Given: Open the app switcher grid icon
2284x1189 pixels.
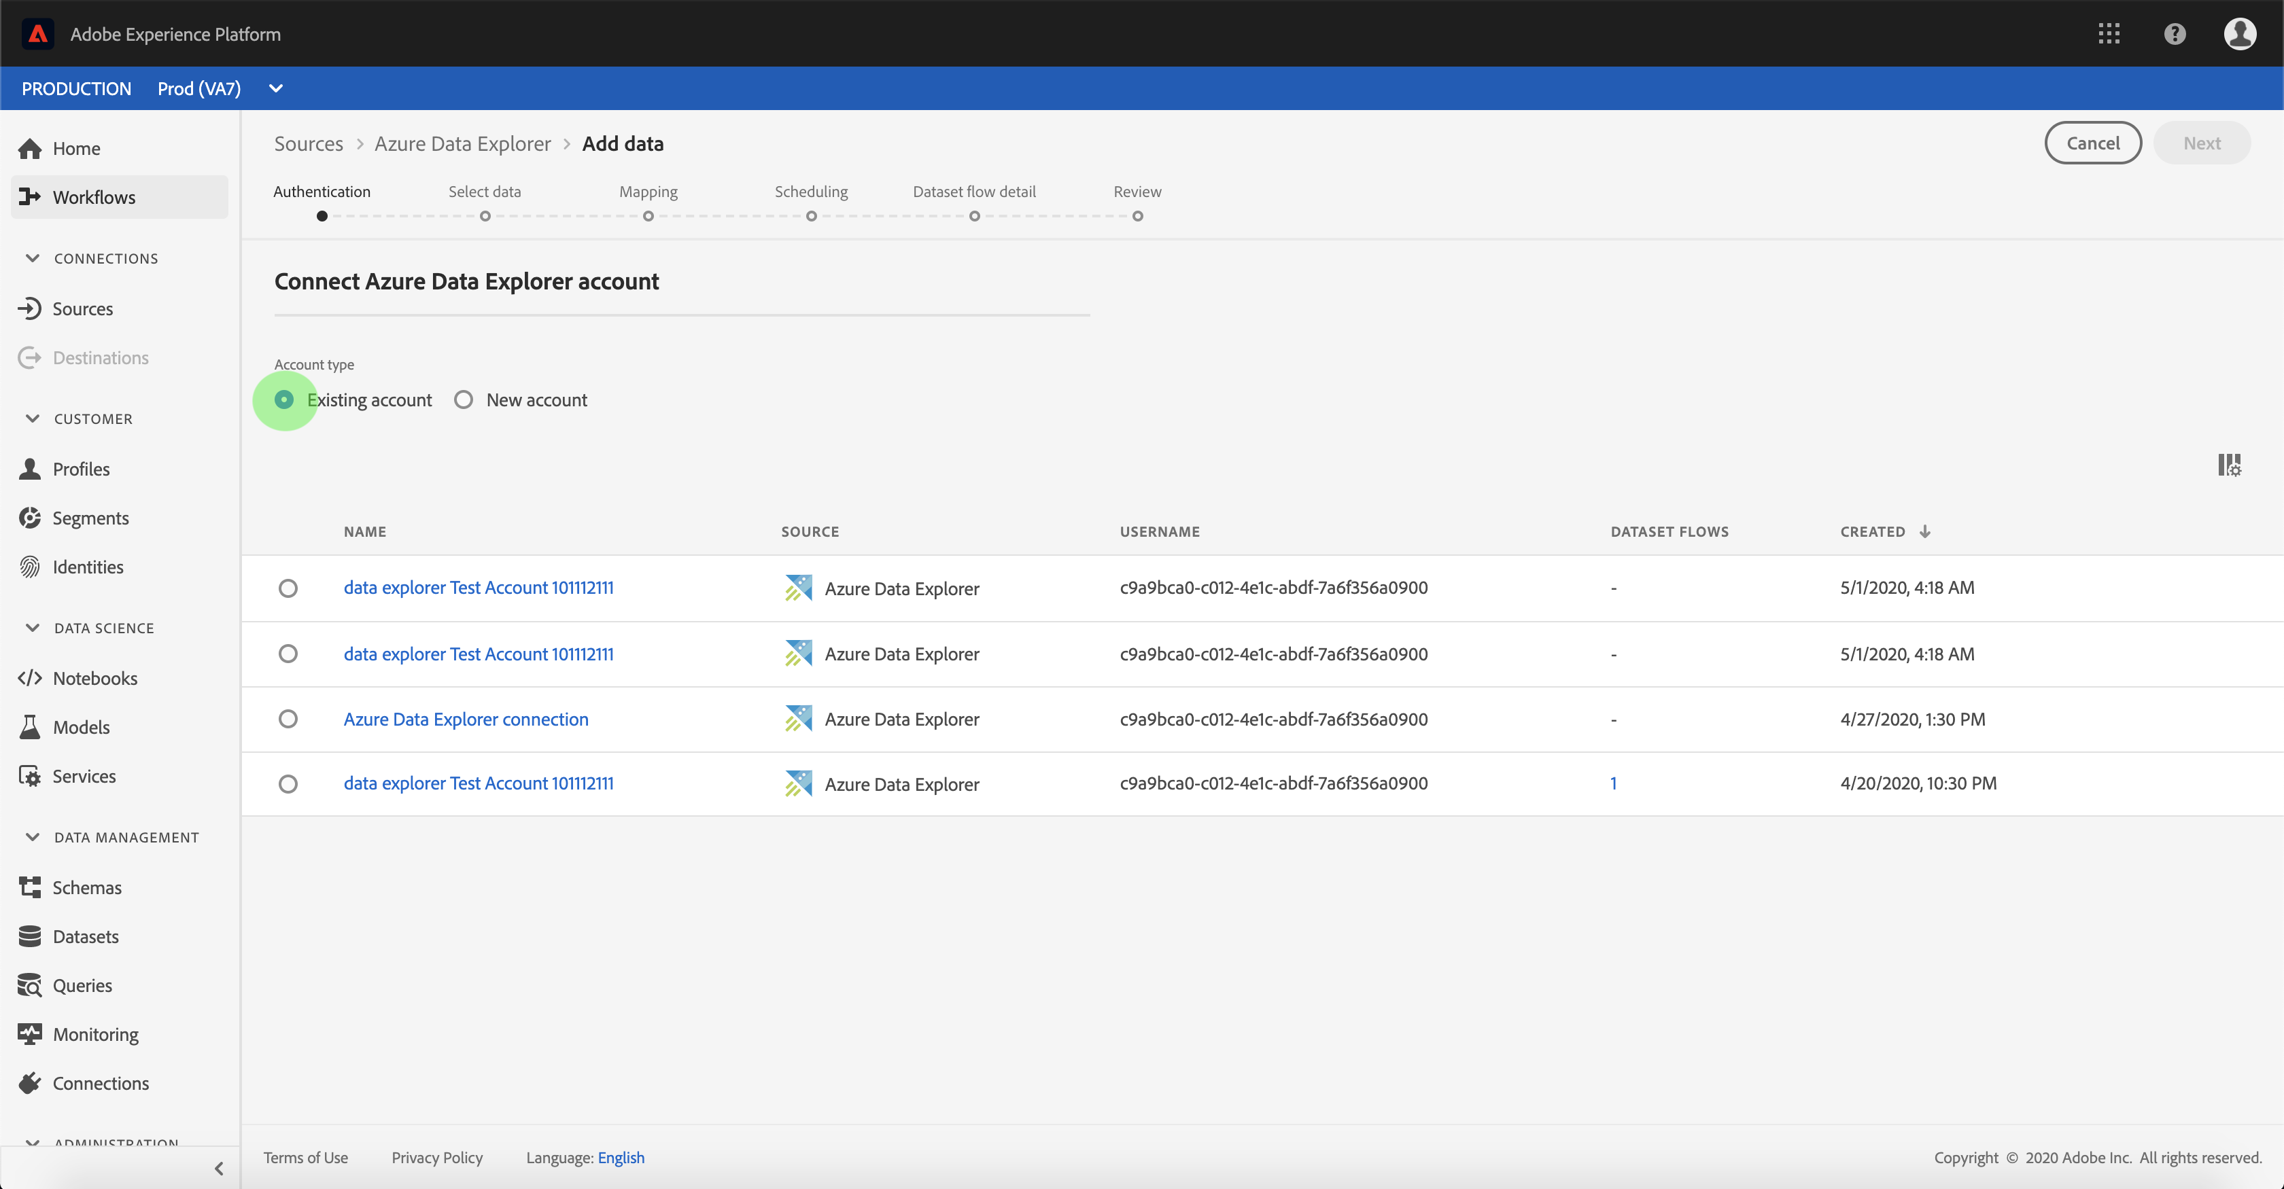Looking at the screenshot, I should 2109,34.
